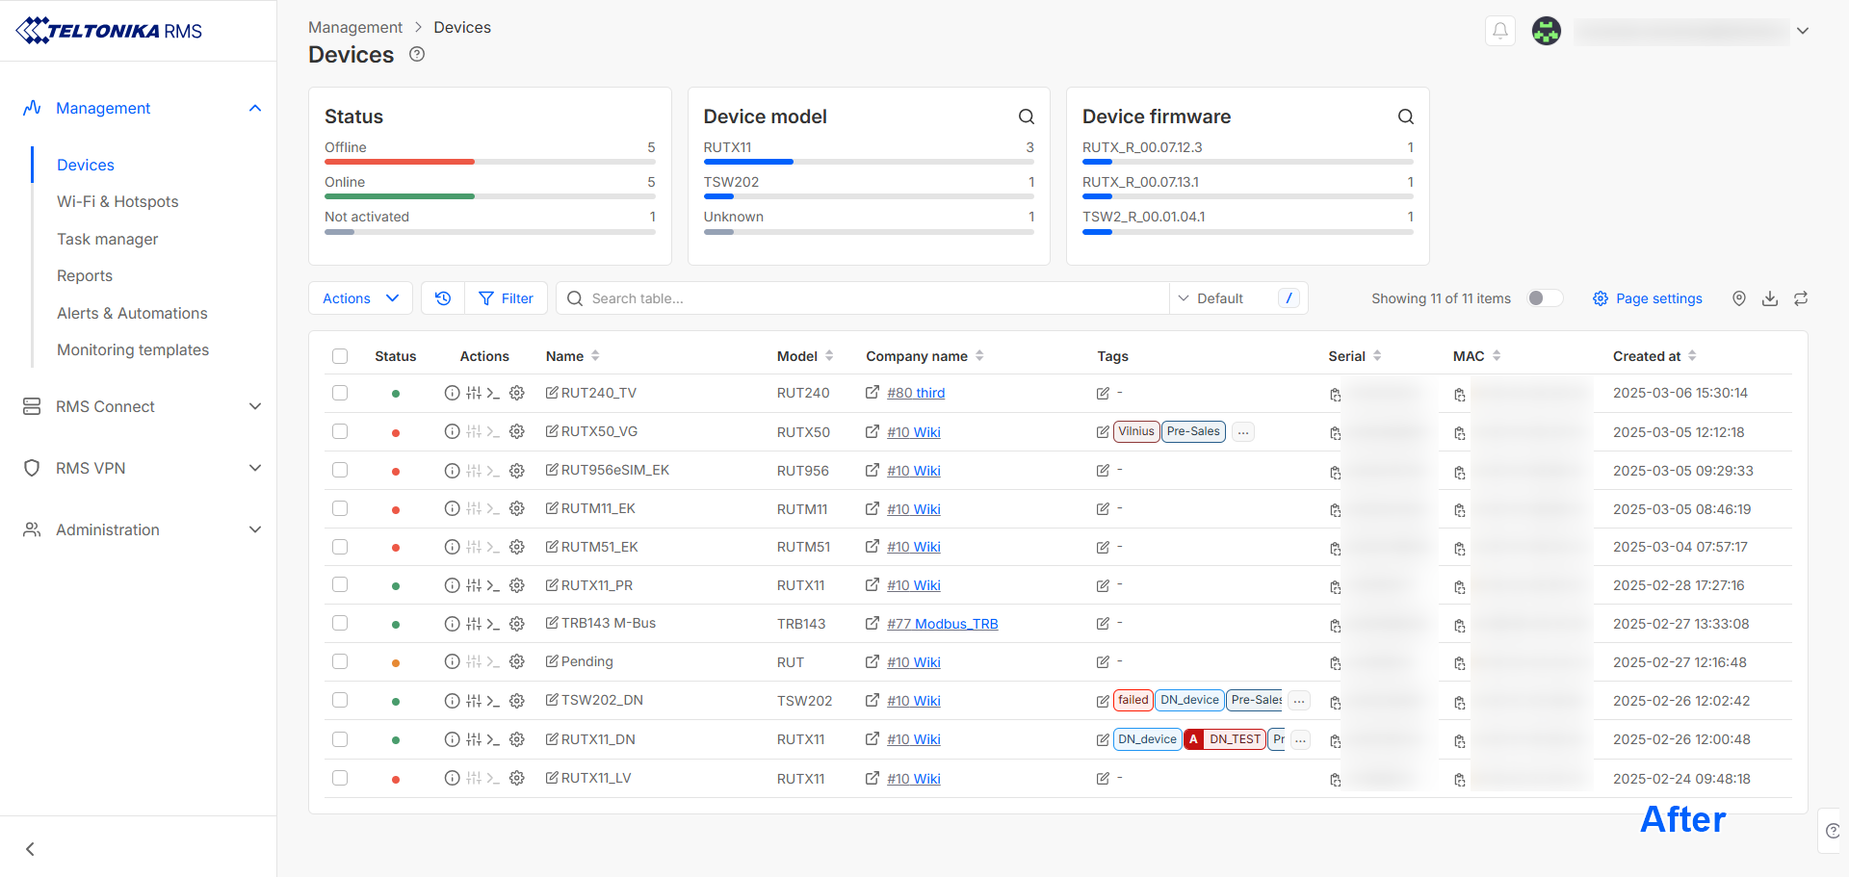Viewport: 1849px width, 877px height.
Task: Copy serial number of RUTX50_VG device
Action: point(1335,433)
